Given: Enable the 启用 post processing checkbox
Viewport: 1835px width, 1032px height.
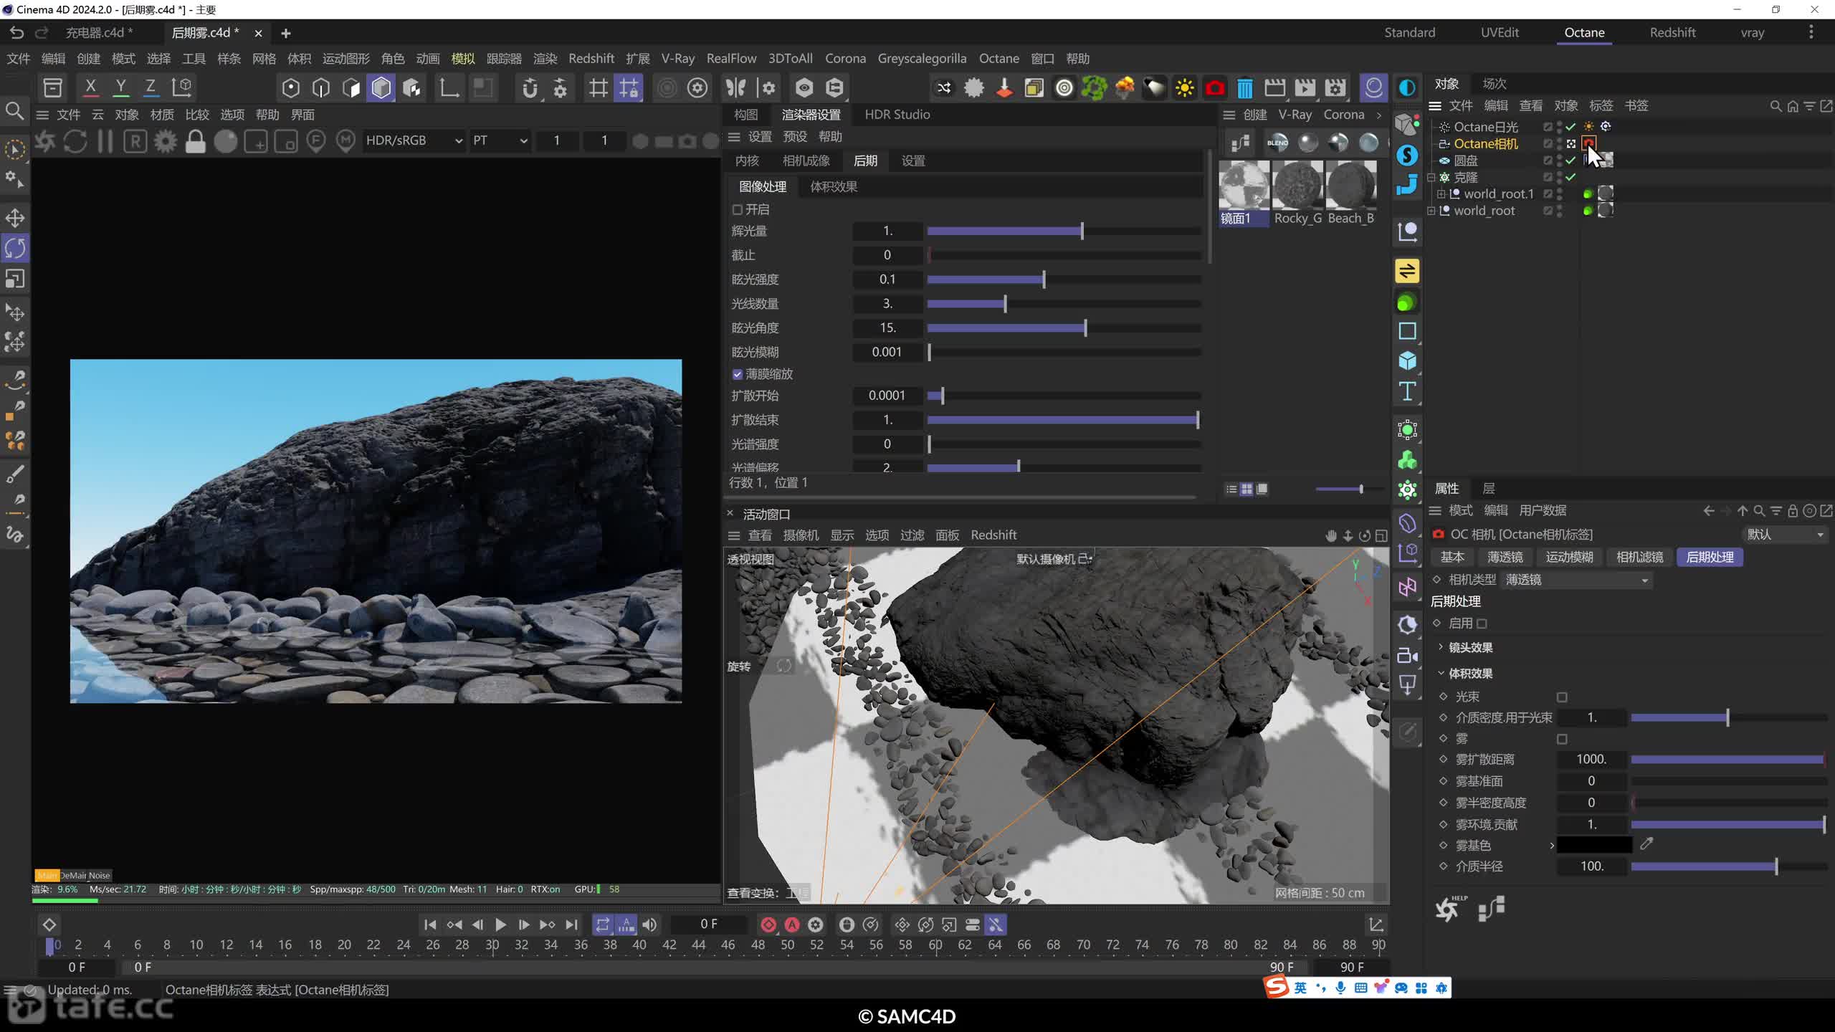Looking at the screenshot, I should (x=1482, y=623).
